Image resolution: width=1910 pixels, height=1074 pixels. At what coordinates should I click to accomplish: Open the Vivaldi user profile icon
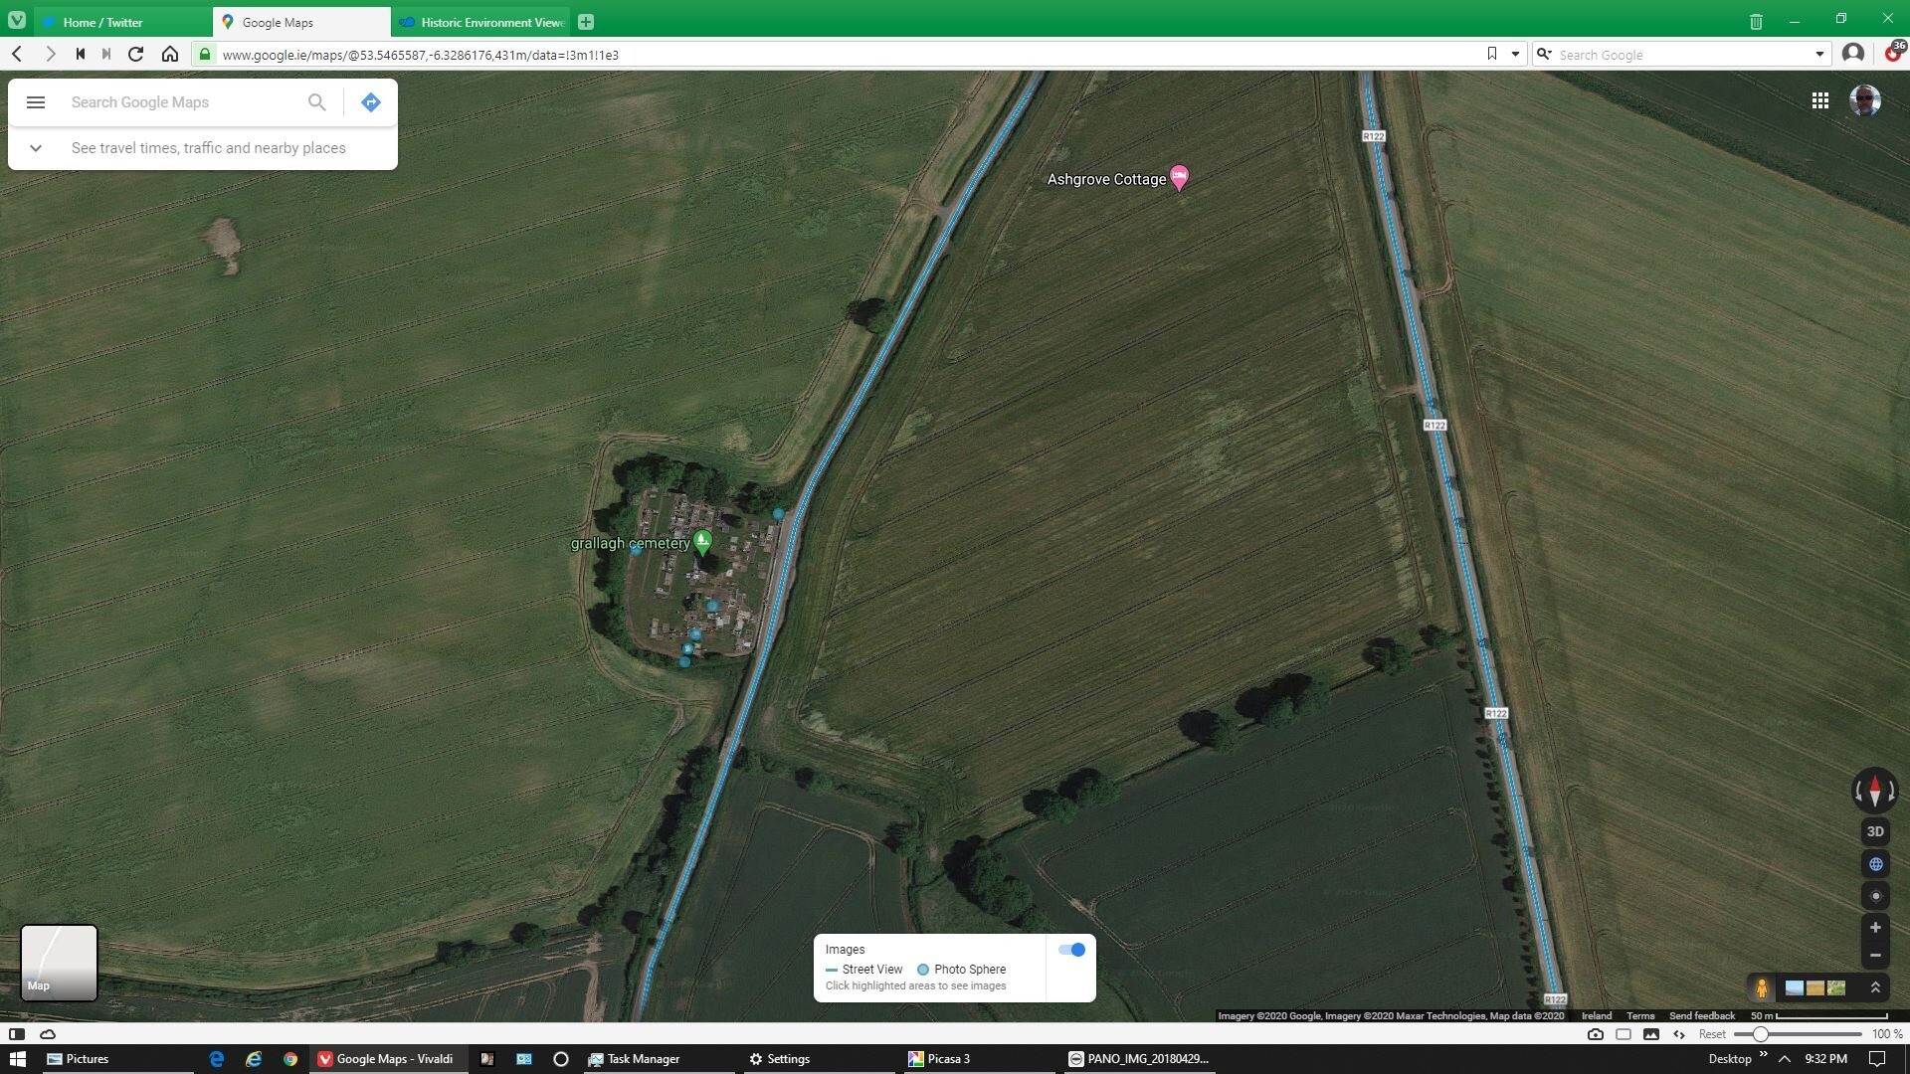click(1852, 54)
